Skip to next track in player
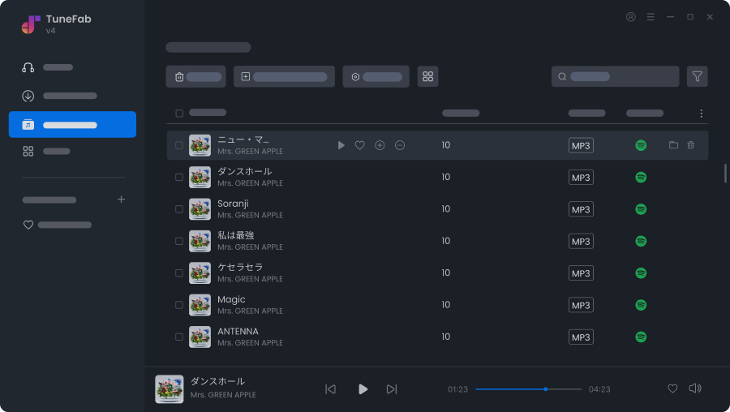The image size is (730, 412). coord(392,389)
